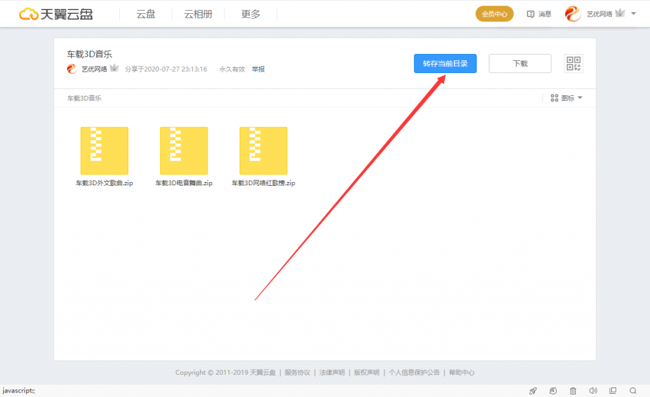Select the 车载3D外文歌曲.zip file thumbnail
This screenshot has height=397, width=650.
point(104,150)
